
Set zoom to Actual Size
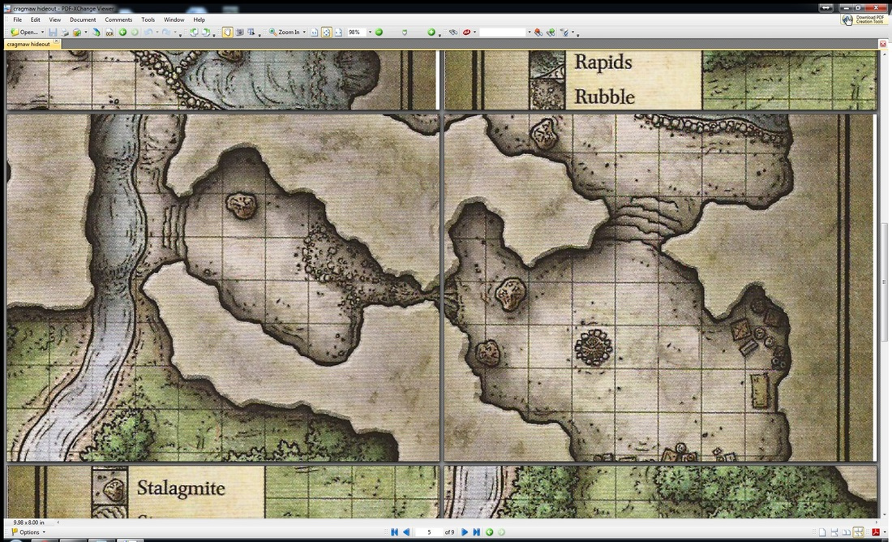[x=314, y=32]
